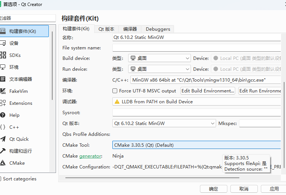The height and width of the screenshot is (195, 286).
Task: Click the horizontal scrollbar under kit settings
Action: (x=152, y=178)
